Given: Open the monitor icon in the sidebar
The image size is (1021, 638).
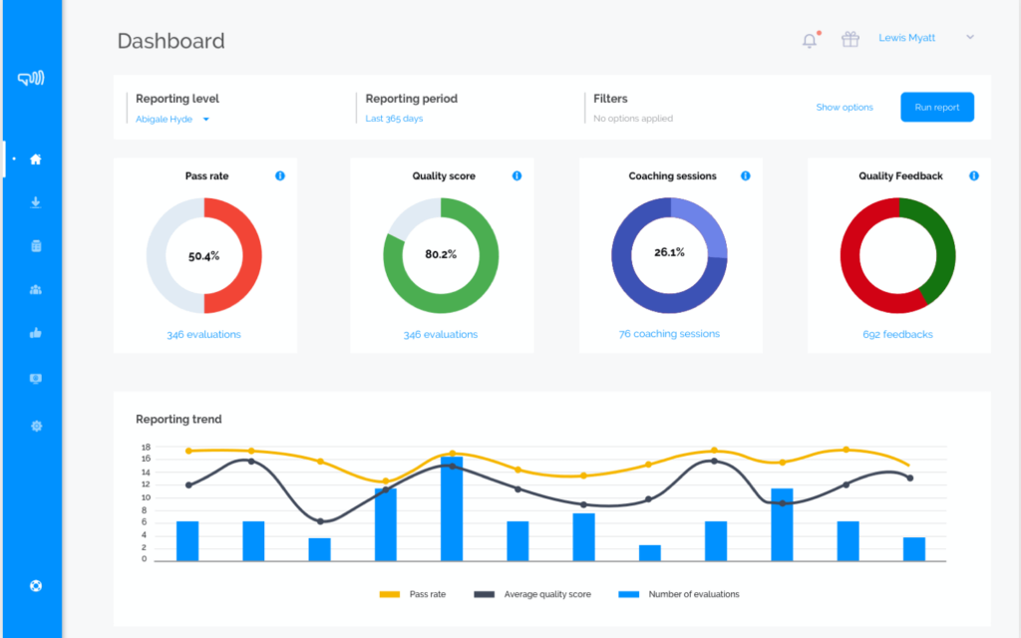Looking at the screenshot, I should pyautogui.click(x=36, y=379).
